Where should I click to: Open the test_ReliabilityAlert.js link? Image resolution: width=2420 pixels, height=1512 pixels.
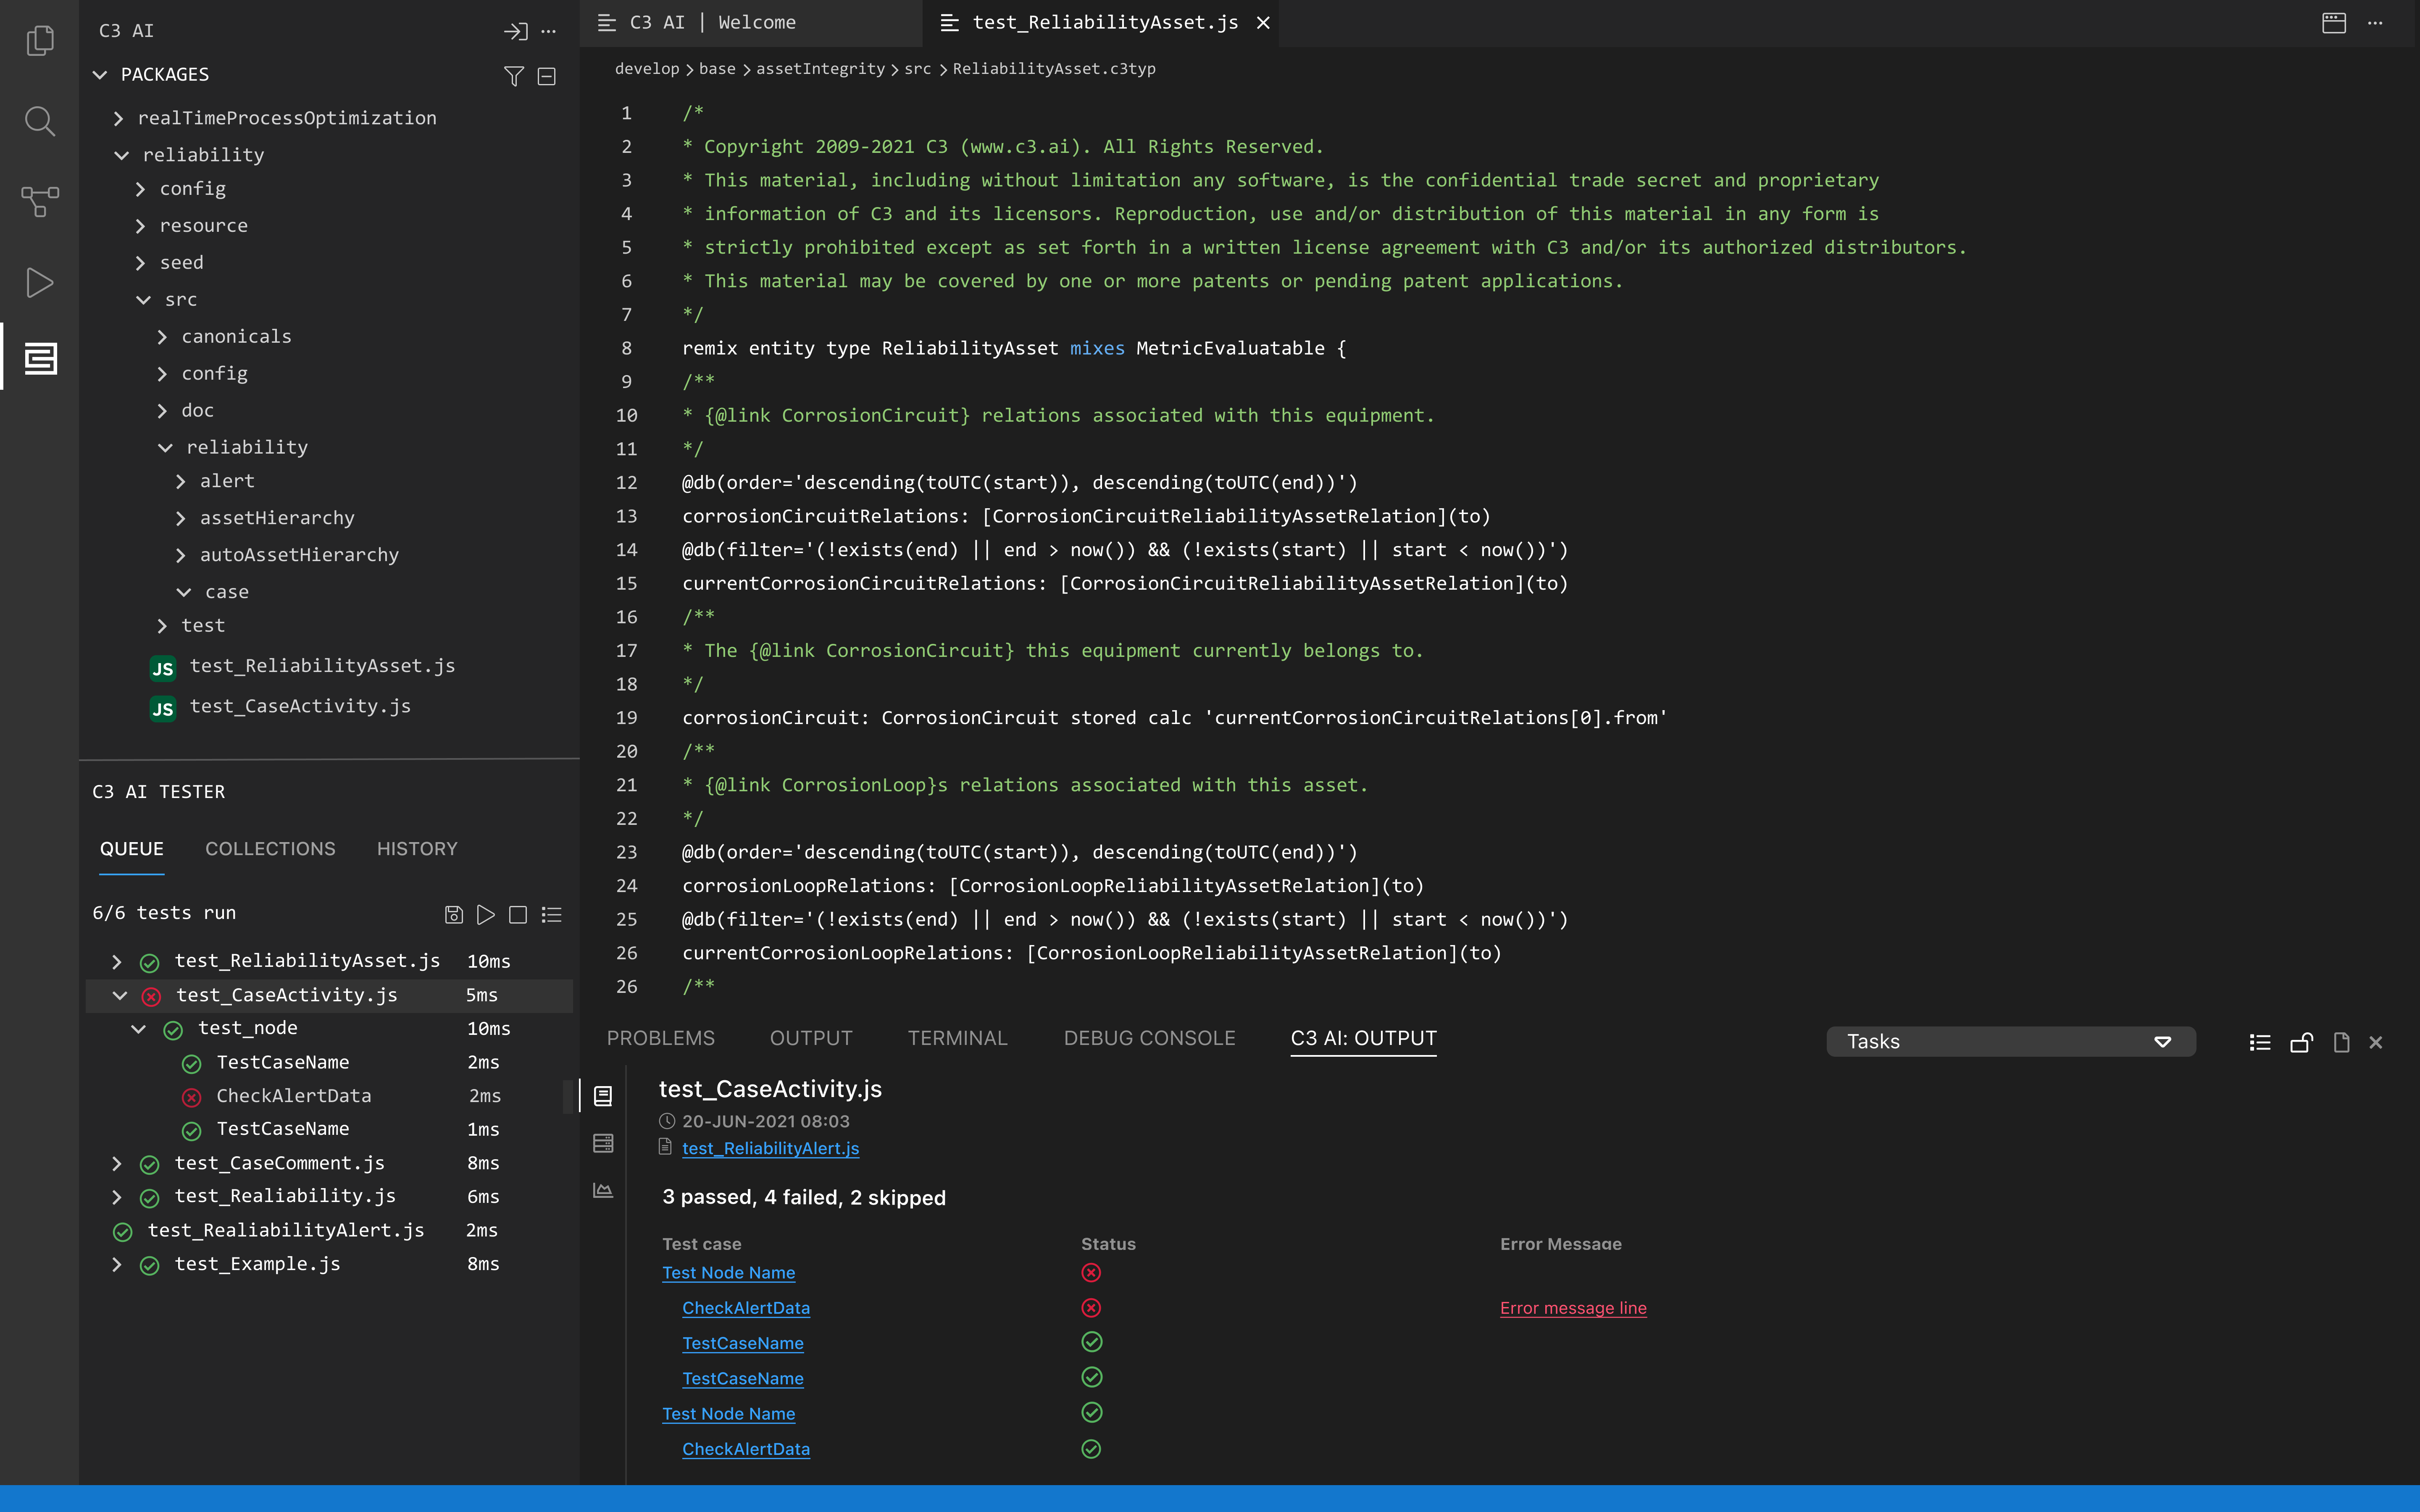[770, 1148]
